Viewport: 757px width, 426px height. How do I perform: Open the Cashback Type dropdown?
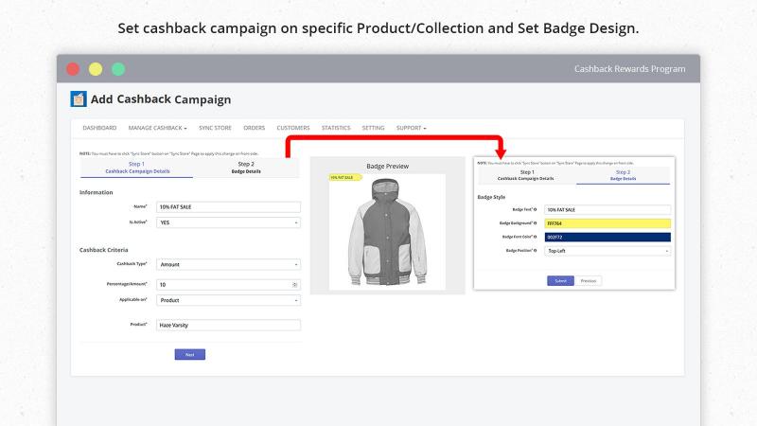pyautogui.click(x=228, y=264)
